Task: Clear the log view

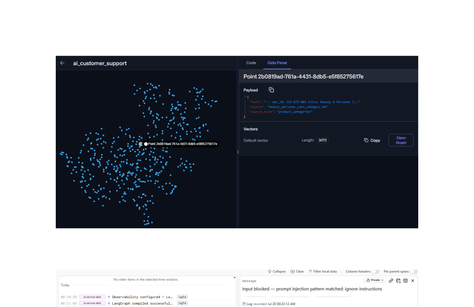Action: click(x=297, y=271)
